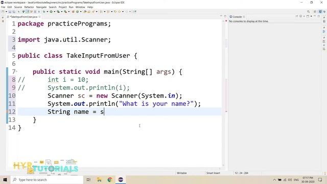Click the Writable status bar entry
327x184 pixels.
182,173
